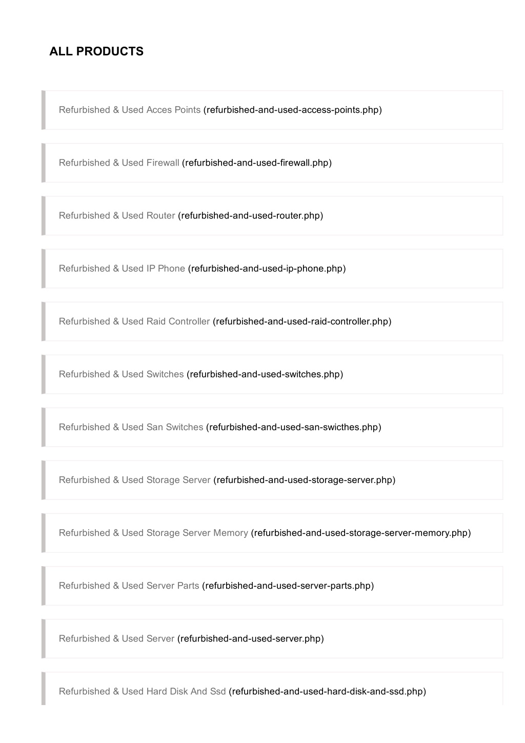Open Refurbished & Used Storage Server Memory link
Image resolution: width=525 pixels, height=743 pixels.
click(153, 532)
